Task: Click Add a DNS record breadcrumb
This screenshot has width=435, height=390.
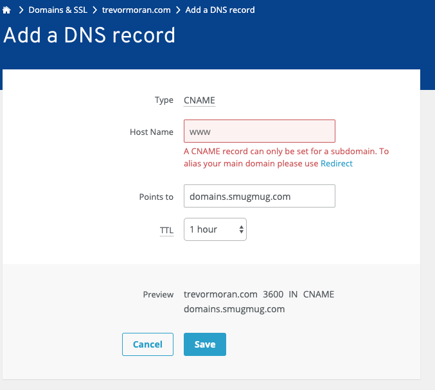Action: (220, 10)
